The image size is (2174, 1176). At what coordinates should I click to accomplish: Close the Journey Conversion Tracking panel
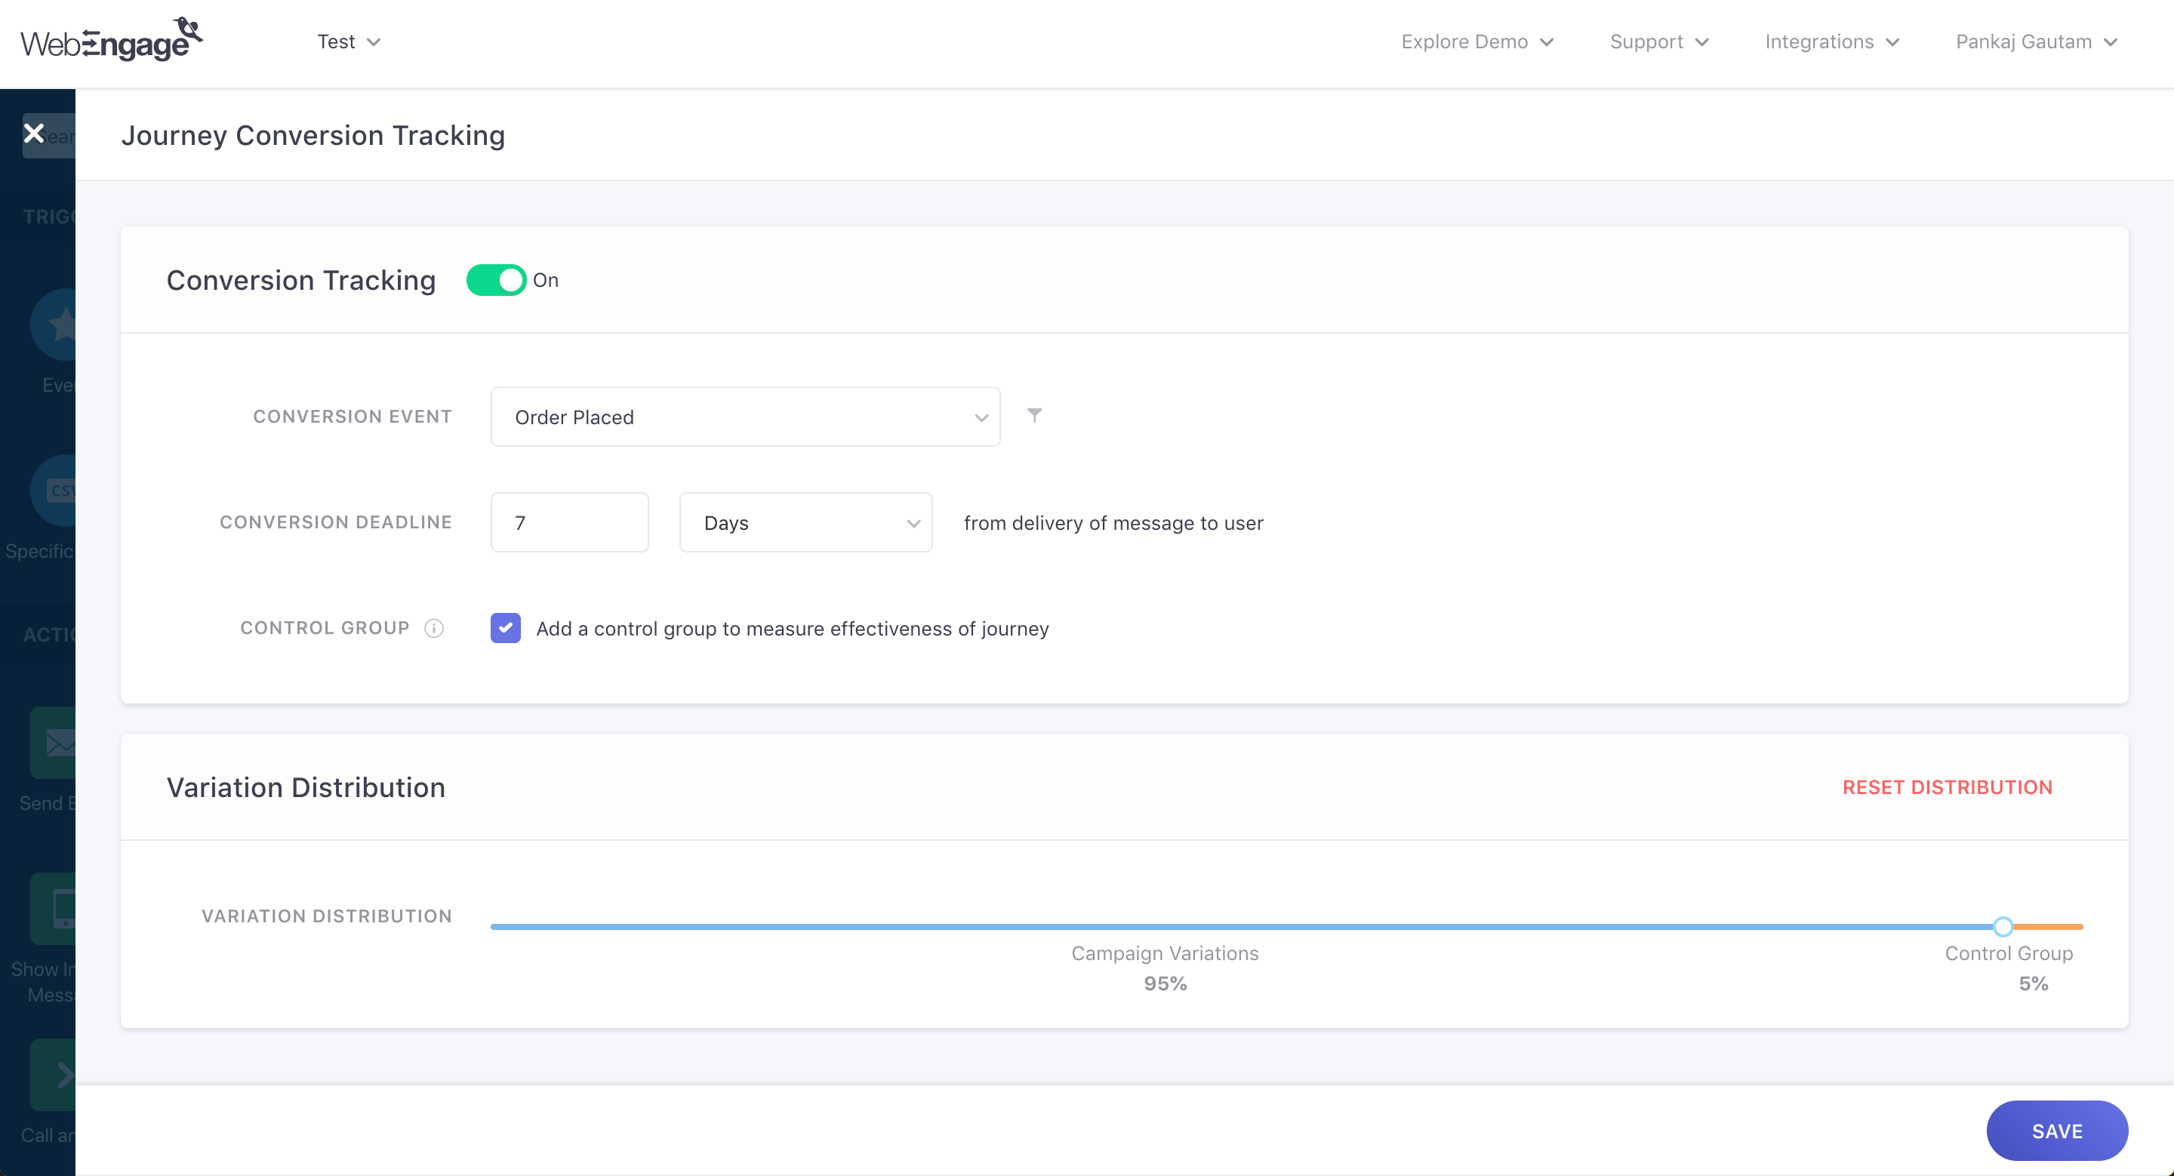pyautogui.click(x=34, y=134)
